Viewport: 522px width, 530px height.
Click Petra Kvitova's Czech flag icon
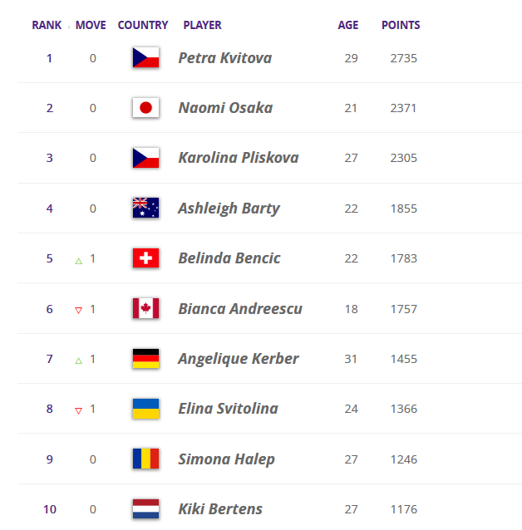(x=145, y=58)
